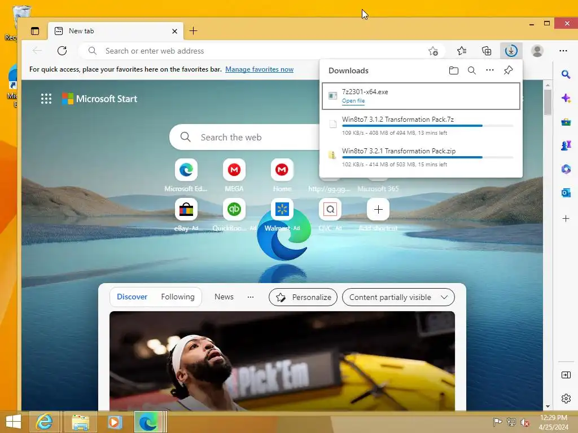This screenshot has width=578, height=433.
Task: Open downloads folder icon
Action: (454, 70)
